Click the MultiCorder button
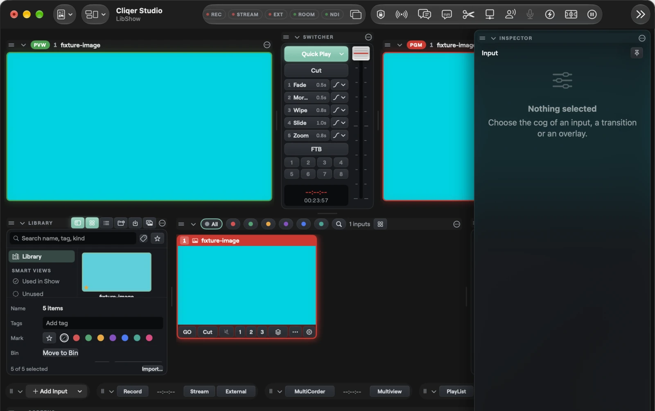The width and height of the screenshot is (655, 411). (310, 391)
